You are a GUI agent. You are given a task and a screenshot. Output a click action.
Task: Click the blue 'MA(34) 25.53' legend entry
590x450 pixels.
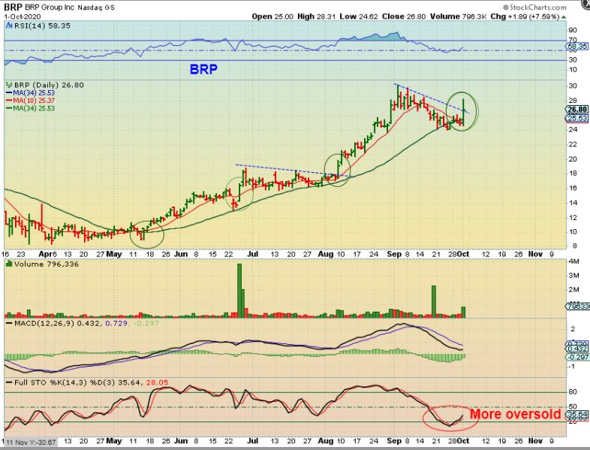[30, 92]
